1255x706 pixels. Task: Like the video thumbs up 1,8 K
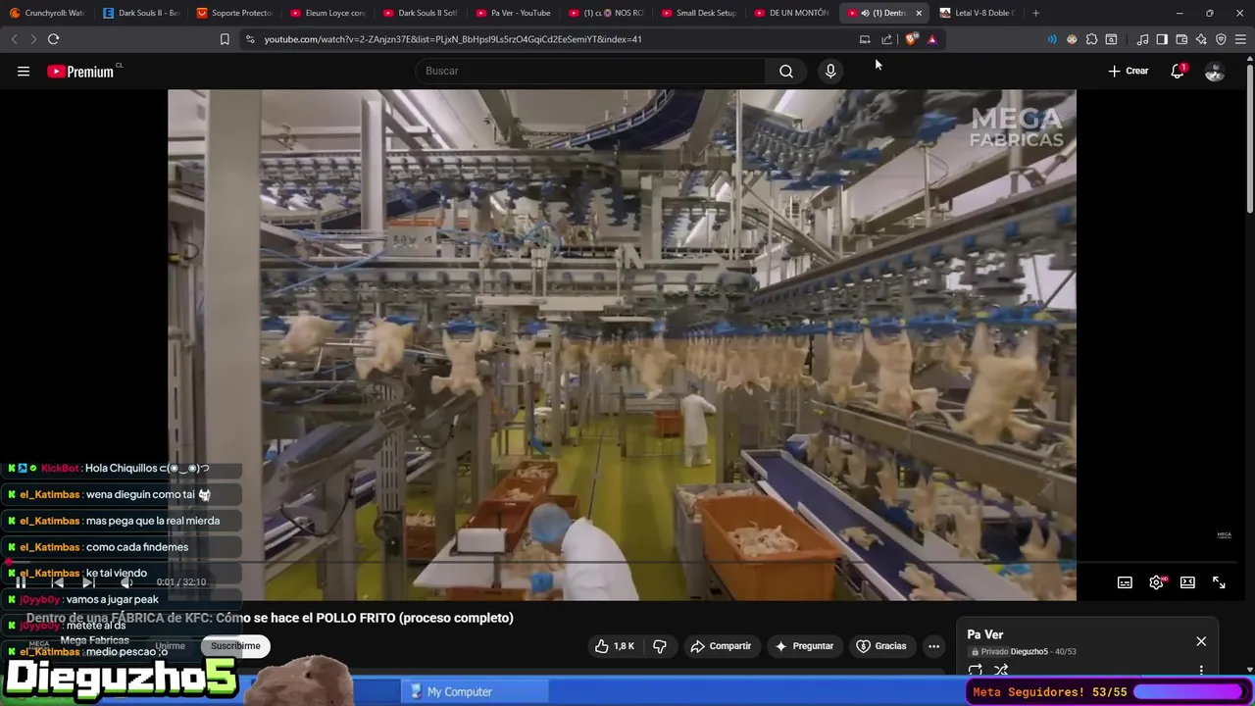pyautogui.click(x=615, y=646)
